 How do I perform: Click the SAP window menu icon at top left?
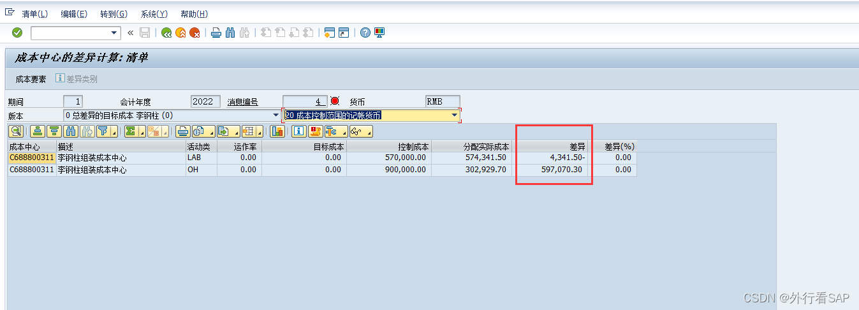pos(10,13)
